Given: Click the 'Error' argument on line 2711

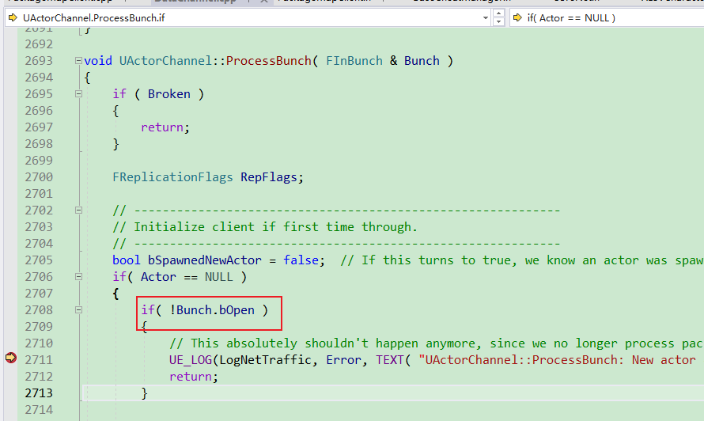Looking at the screenshot, I should click(x=343, y=360).
